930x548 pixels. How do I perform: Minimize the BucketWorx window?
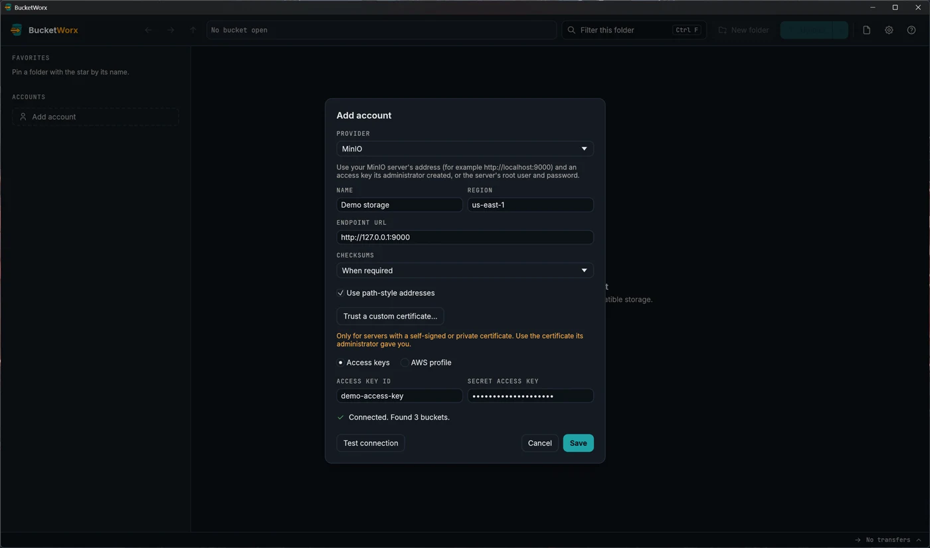(x=872, y=7)
